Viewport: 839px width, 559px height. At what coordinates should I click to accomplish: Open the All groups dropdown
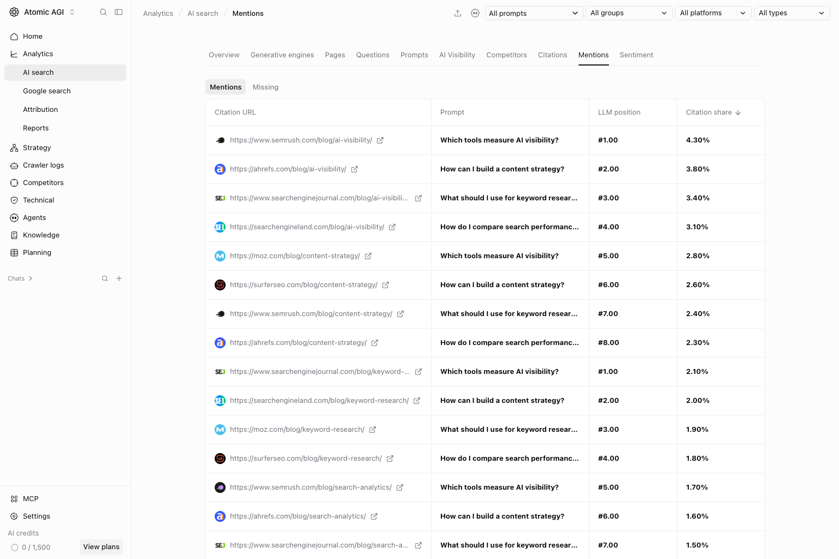(x=629, y=13)
